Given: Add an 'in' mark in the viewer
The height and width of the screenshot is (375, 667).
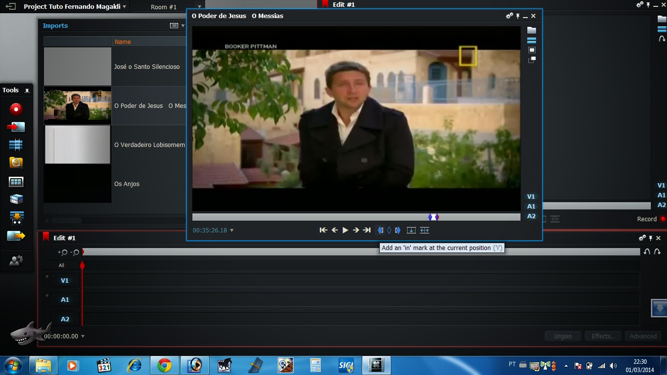Looking at the screenshot, I should [380, 230].
